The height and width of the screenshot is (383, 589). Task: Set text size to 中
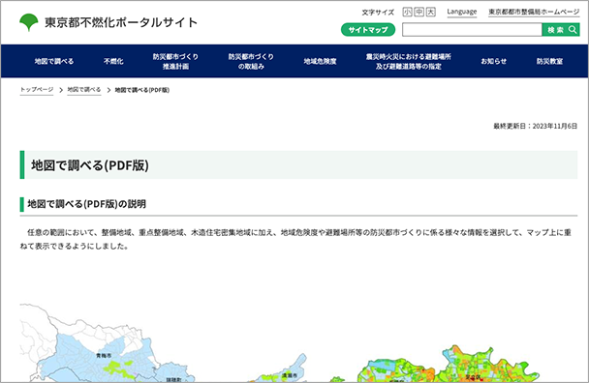tap(418, 12)
